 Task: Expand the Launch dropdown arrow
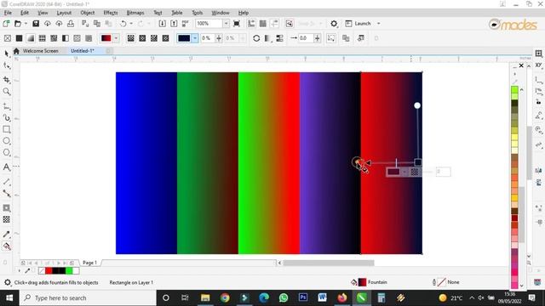(378, 24)
